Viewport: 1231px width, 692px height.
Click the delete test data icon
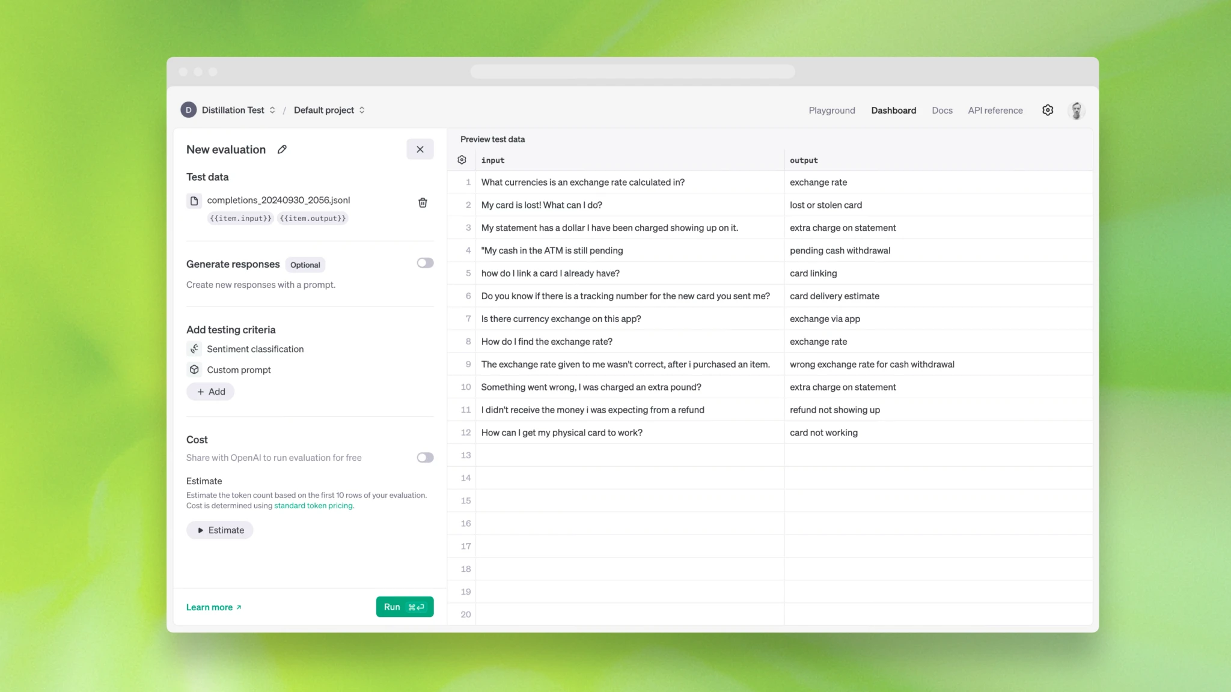click(423, 203)
